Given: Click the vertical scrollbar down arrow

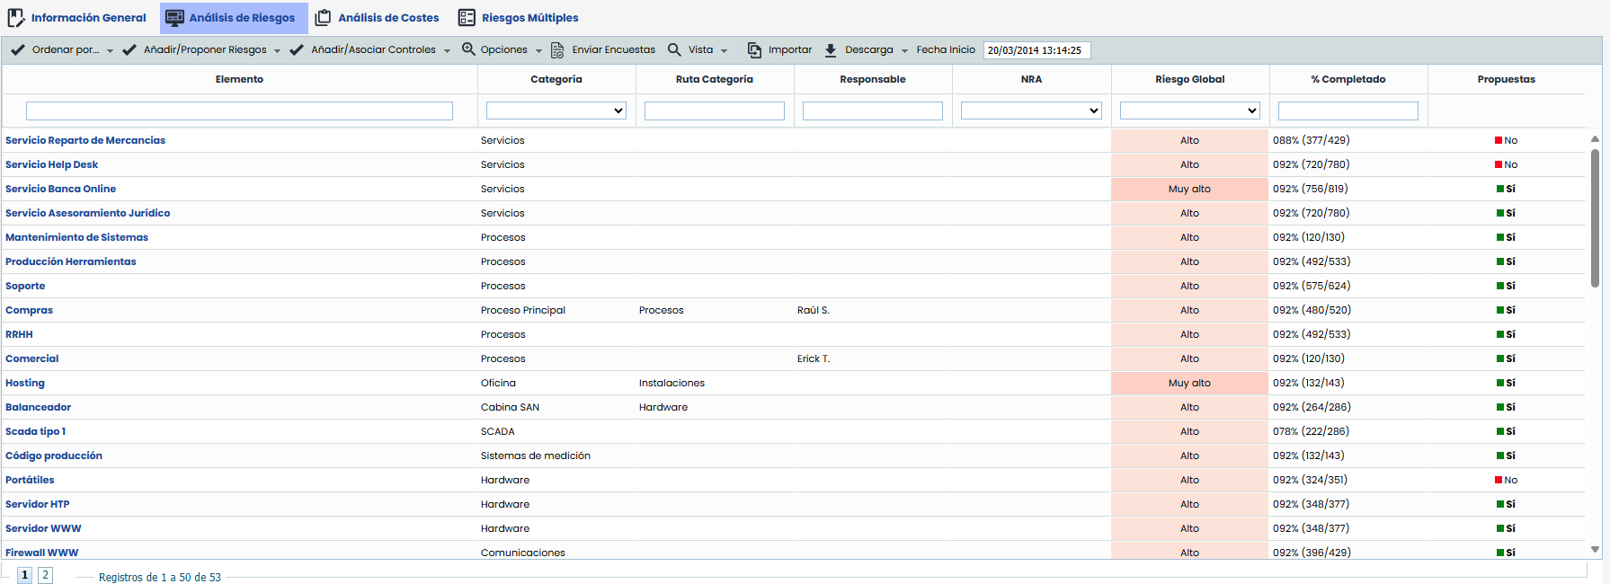Looking at the screenshot, I should tap(1595, 549).
